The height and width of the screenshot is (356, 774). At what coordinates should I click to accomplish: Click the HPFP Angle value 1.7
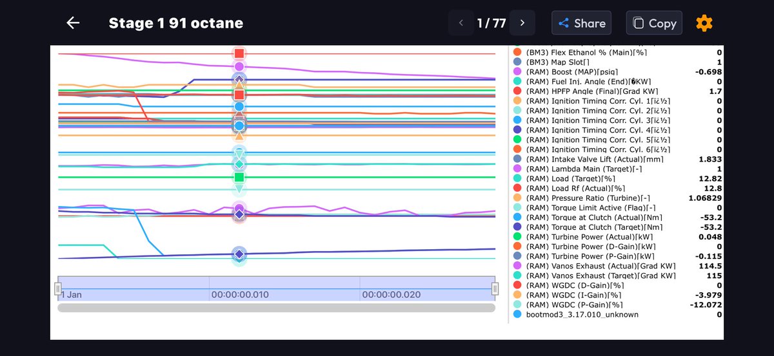point(716,91)
